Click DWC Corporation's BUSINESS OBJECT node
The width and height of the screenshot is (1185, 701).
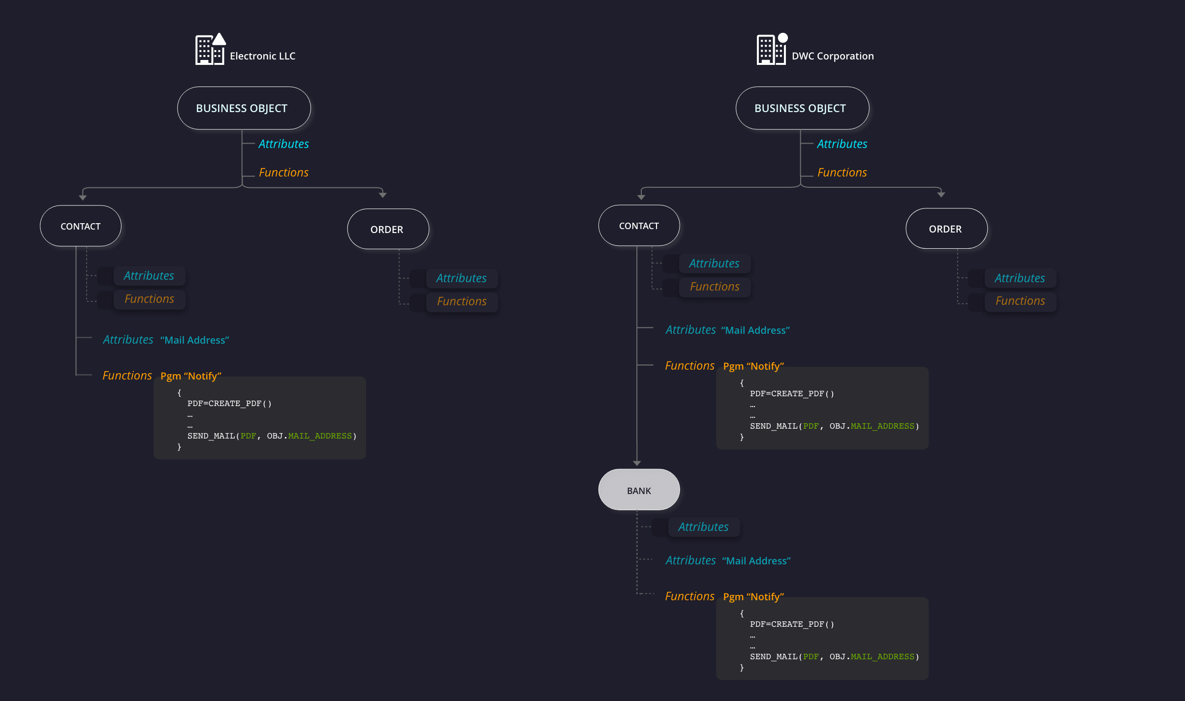point(803,108)
